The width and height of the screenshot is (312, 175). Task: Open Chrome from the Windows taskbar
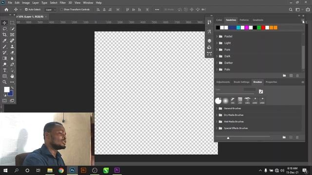tap(61, 170)
